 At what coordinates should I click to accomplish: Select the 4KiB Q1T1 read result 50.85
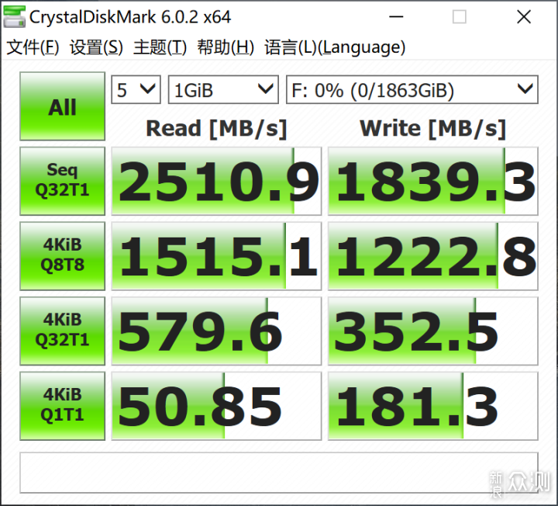click(216, 406)
